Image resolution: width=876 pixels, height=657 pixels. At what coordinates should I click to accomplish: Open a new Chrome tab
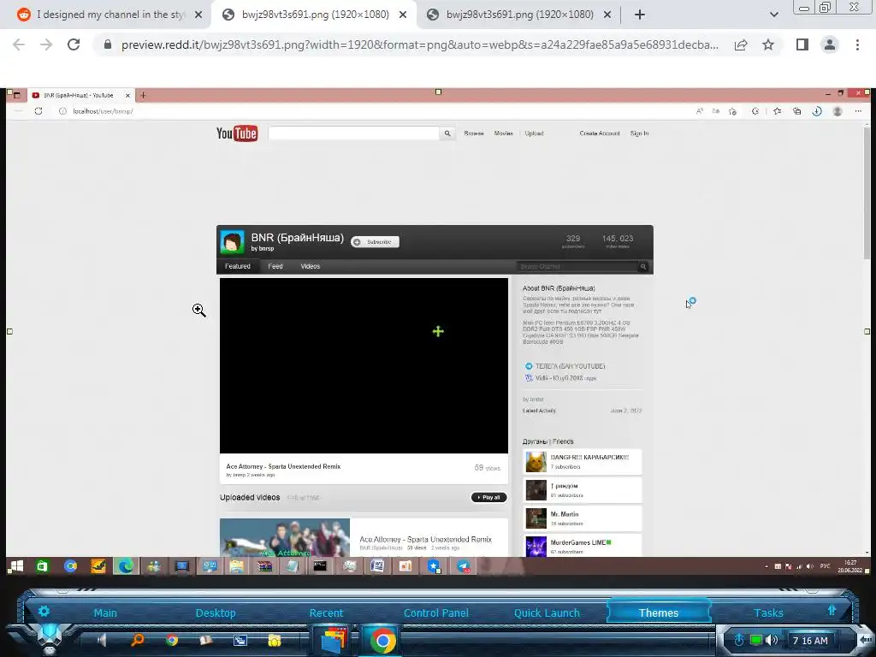(x=640, y=15)
